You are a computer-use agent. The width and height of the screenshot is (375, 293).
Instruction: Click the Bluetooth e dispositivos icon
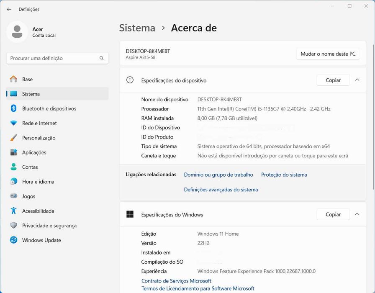coord(13,108)
